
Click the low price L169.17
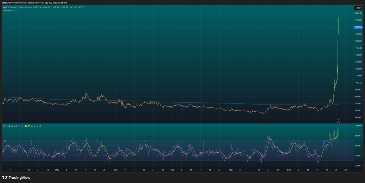pos(55,7)
